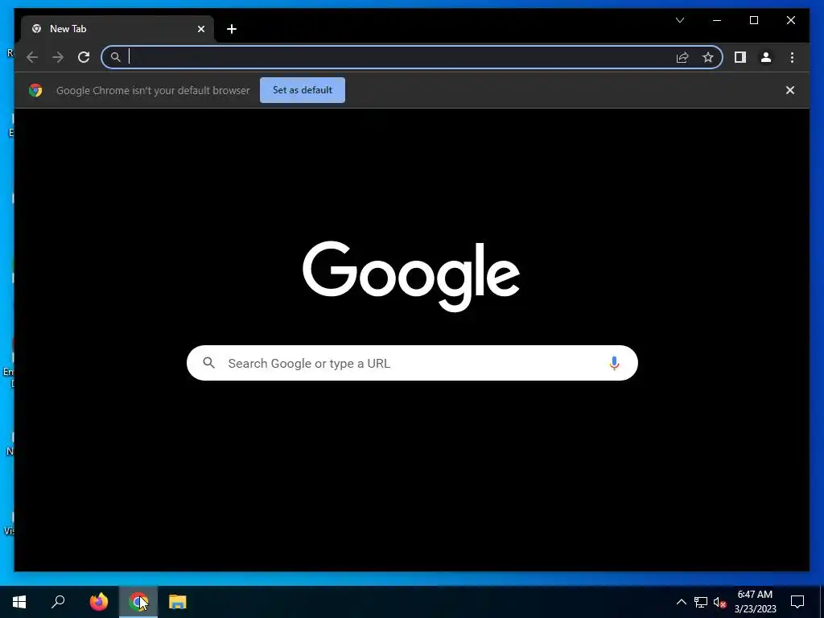The image size is (824, 618).
Task: Start voice search with the microphone icon
Action: pyautogui.click(x=614, y=363)
